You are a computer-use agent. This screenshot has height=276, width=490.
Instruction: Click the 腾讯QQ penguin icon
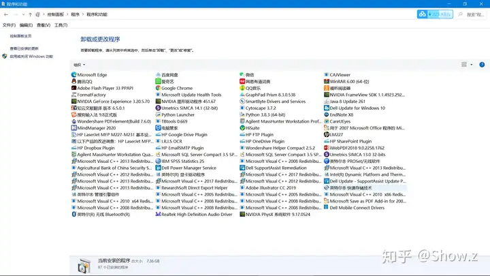tap(73, 81)
